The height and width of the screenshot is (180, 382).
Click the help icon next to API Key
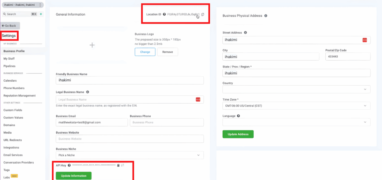[69, 165]
